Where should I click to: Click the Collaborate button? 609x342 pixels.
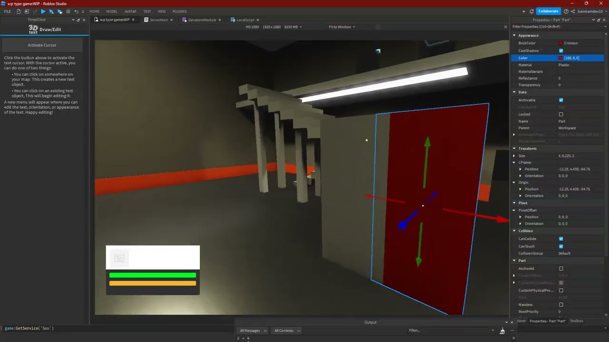tap(548, 11)
